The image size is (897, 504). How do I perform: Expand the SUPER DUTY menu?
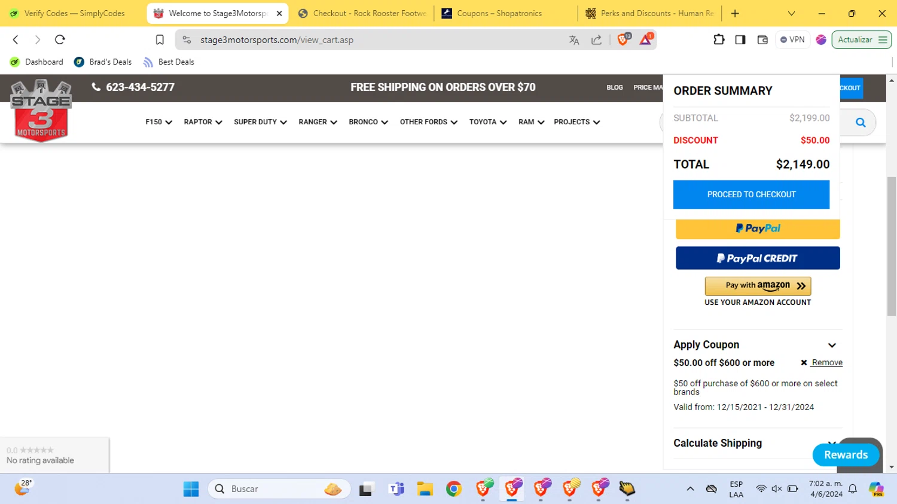pos(260,122)
